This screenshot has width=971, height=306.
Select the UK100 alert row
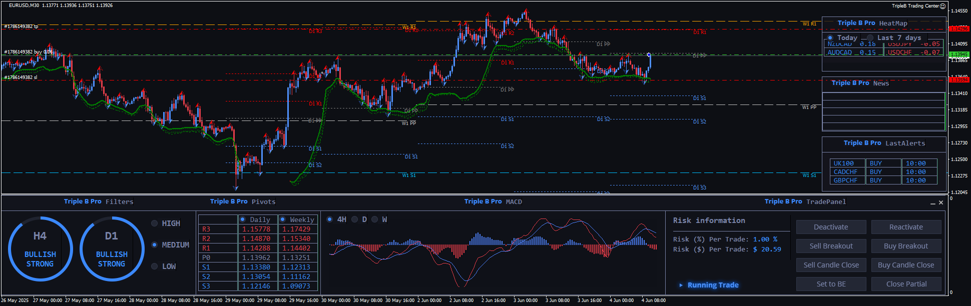coord(844,163)
